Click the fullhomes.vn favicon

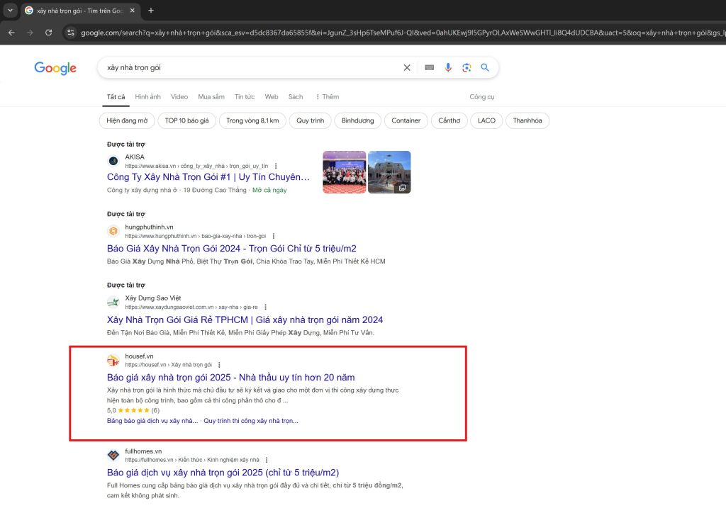(x=113, y=456)
